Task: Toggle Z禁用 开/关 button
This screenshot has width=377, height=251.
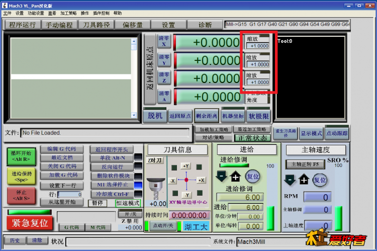Action: coord(130,214)
